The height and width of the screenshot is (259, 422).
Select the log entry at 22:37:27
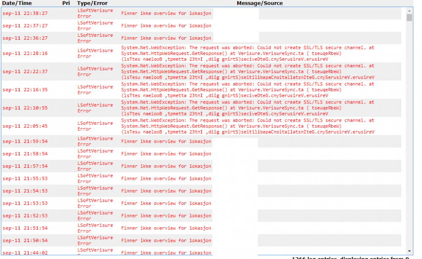click(25, 26)
